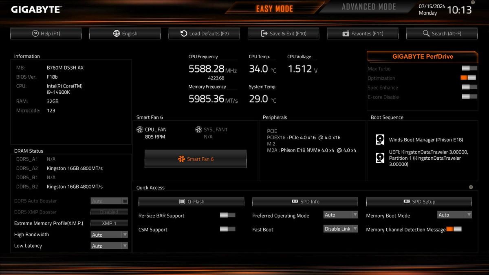Screen dimensions: 489x275
Task: Click the memory icon on SPD Setup
Action: tap(407, 202)
